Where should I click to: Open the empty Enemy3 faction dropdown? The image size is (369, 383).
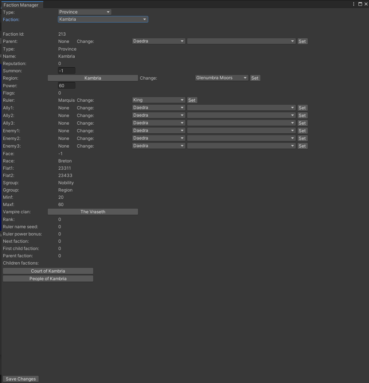click(x=242, y=146)
